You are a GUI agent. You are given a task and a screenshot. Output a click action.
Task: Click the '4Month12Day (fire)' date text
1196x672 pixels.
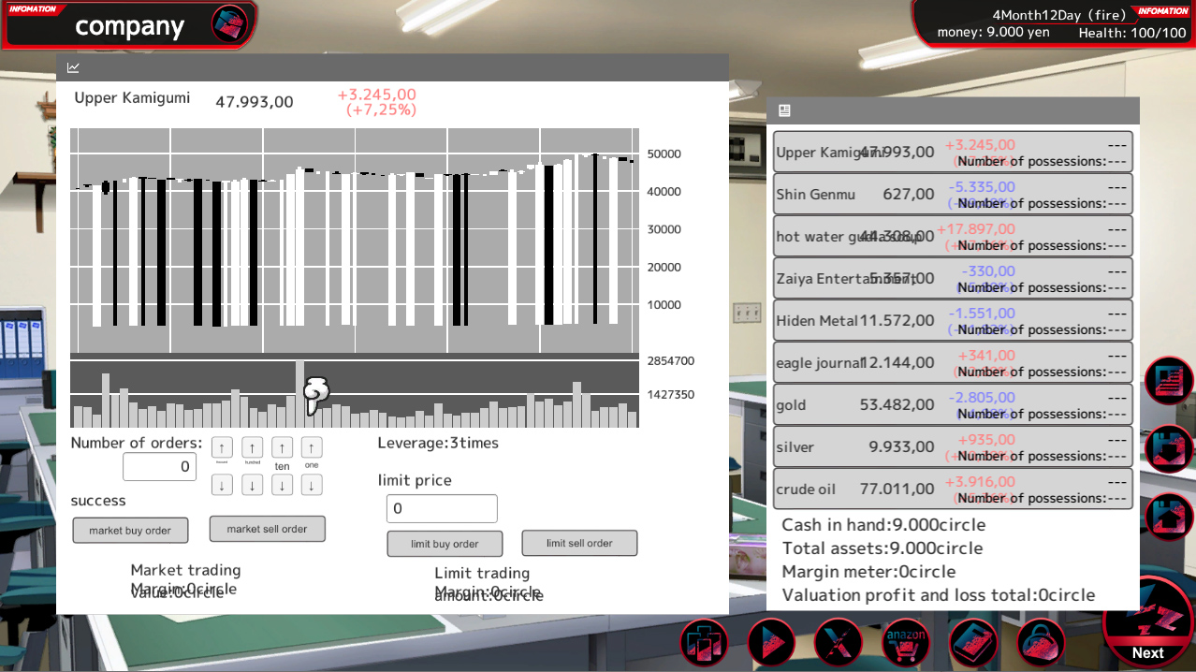point(1059,15)
